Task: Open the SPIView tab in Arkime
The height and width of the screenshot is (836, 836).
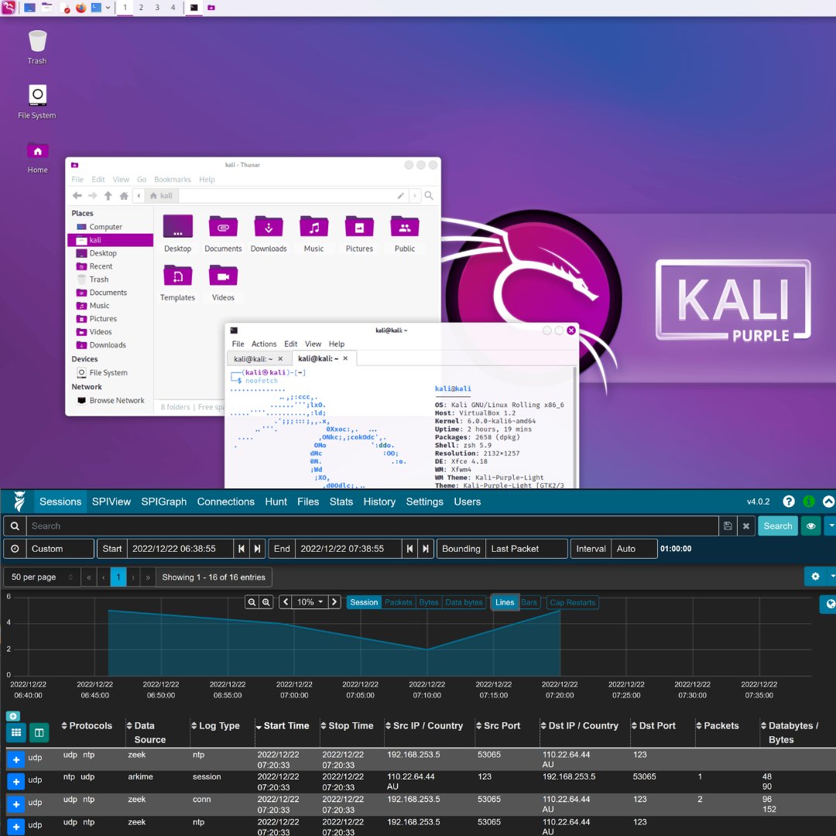Action: [x=111, y=502]
